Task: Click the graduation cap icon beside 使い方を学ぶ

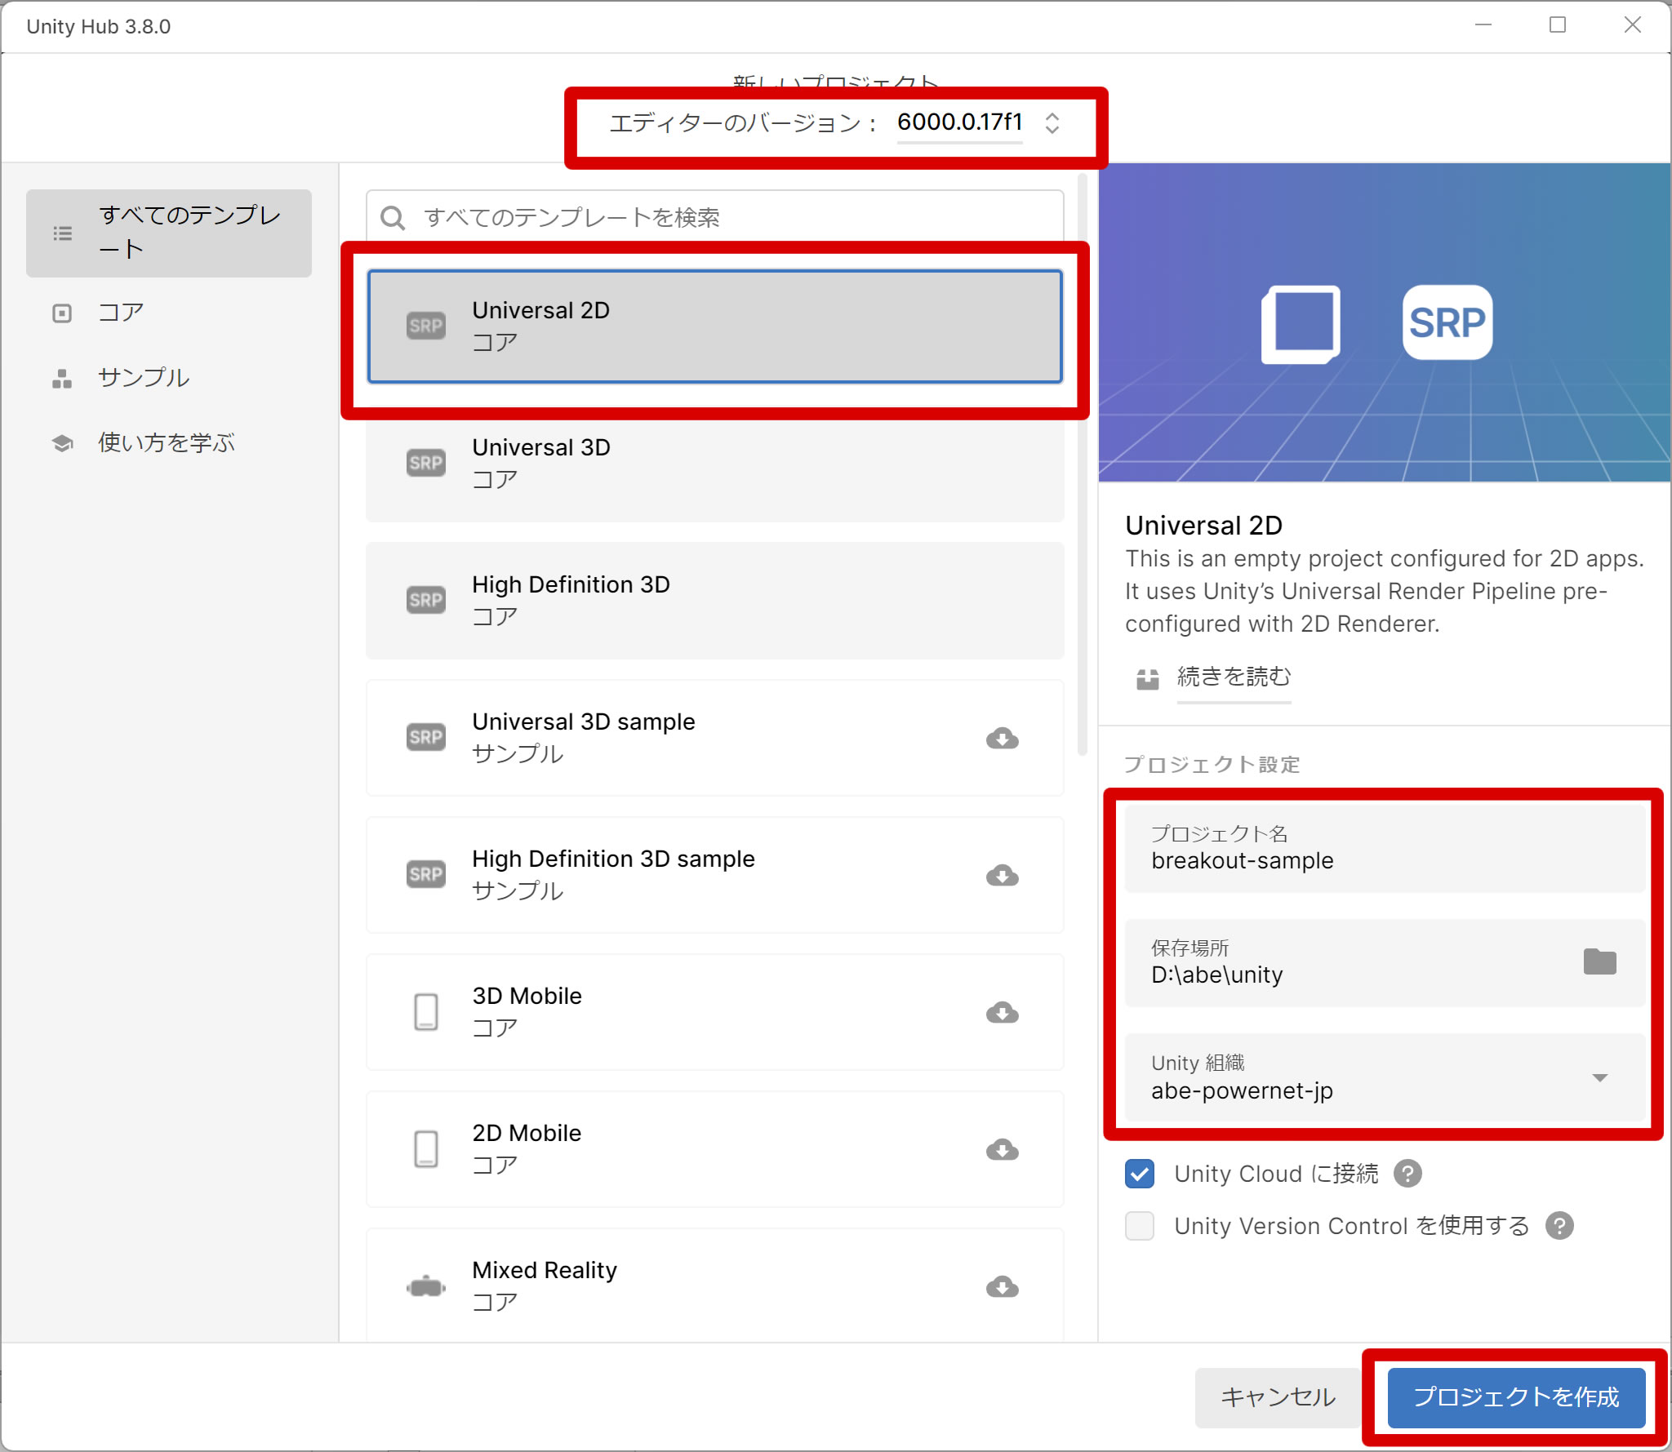Action: (62, 443)
